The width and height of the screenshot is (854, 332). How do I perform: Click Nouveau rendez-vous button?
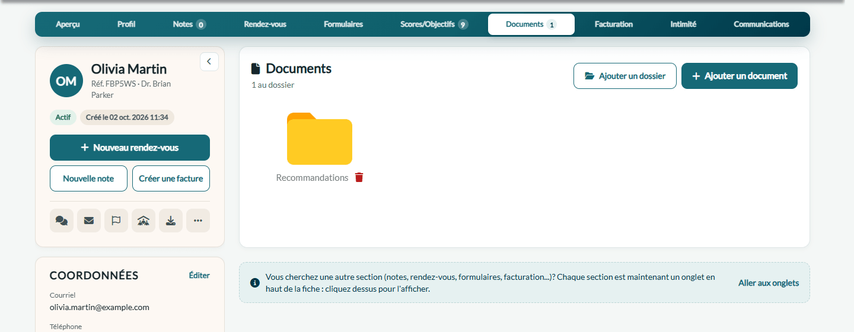[x=130, y=148]
